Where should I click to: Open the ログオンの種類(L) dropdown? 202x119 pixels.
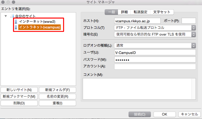click(155, 45)
